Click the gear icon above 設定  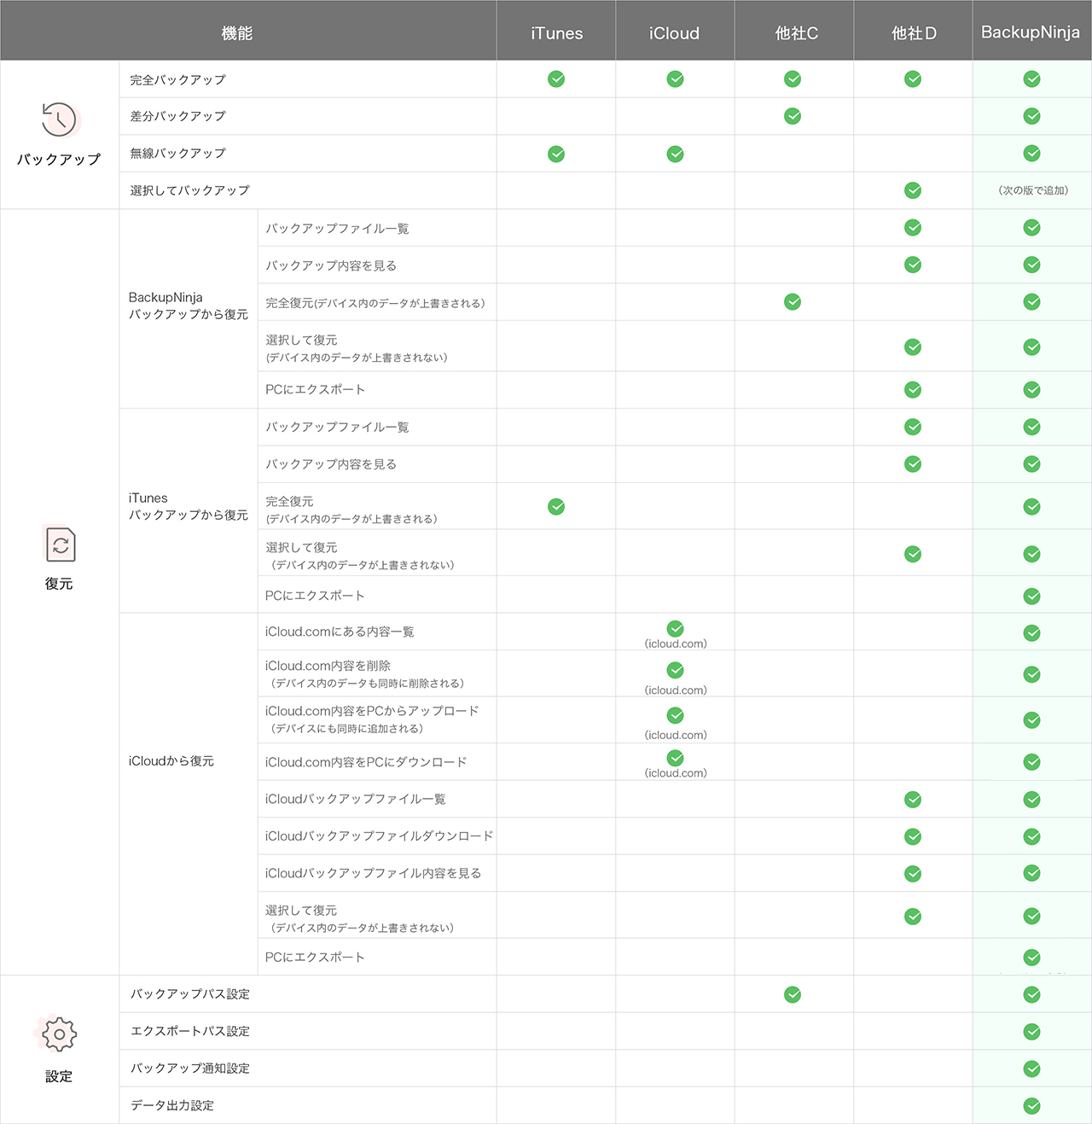coord(59,1034)
